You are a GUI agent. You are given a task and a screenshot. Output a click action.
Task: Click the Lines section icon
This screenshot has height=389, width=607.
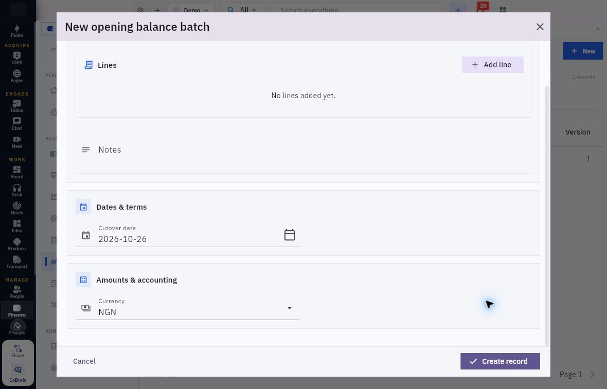pyautogui.click(x=88, y=65)
